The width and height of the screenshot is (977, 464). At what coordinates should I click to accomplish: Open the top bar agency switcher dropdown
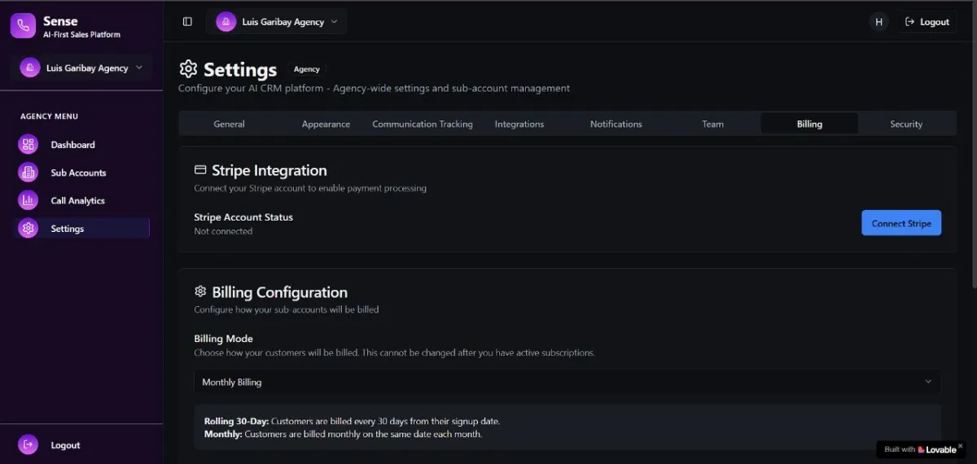tap(278, 22)
